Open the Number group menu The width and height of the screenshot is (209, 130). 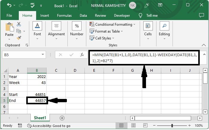77,30
